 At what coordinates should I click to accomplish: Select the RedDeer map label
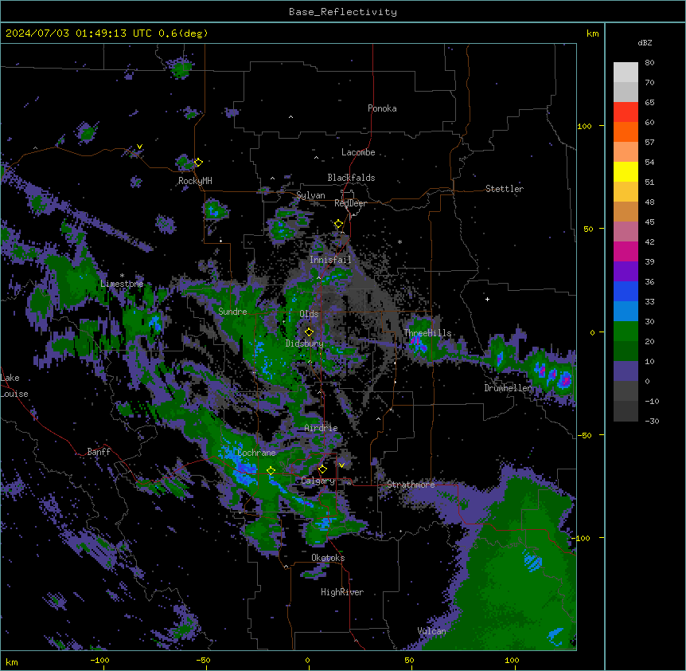350,203
